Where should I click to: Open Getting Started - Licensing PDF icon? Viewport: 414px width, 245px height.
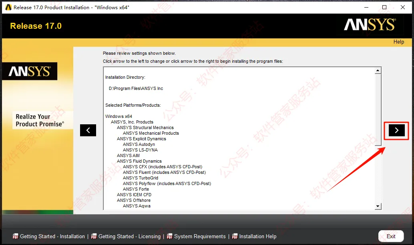click(94, 236)
